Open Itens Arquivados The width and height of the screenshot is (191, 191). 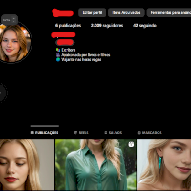126,12
